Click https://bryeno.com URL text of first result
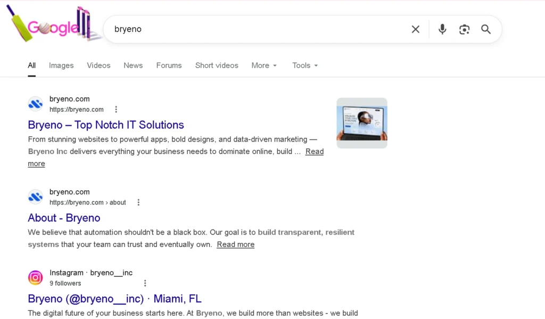The image size is (545, 319). (77, 110)
